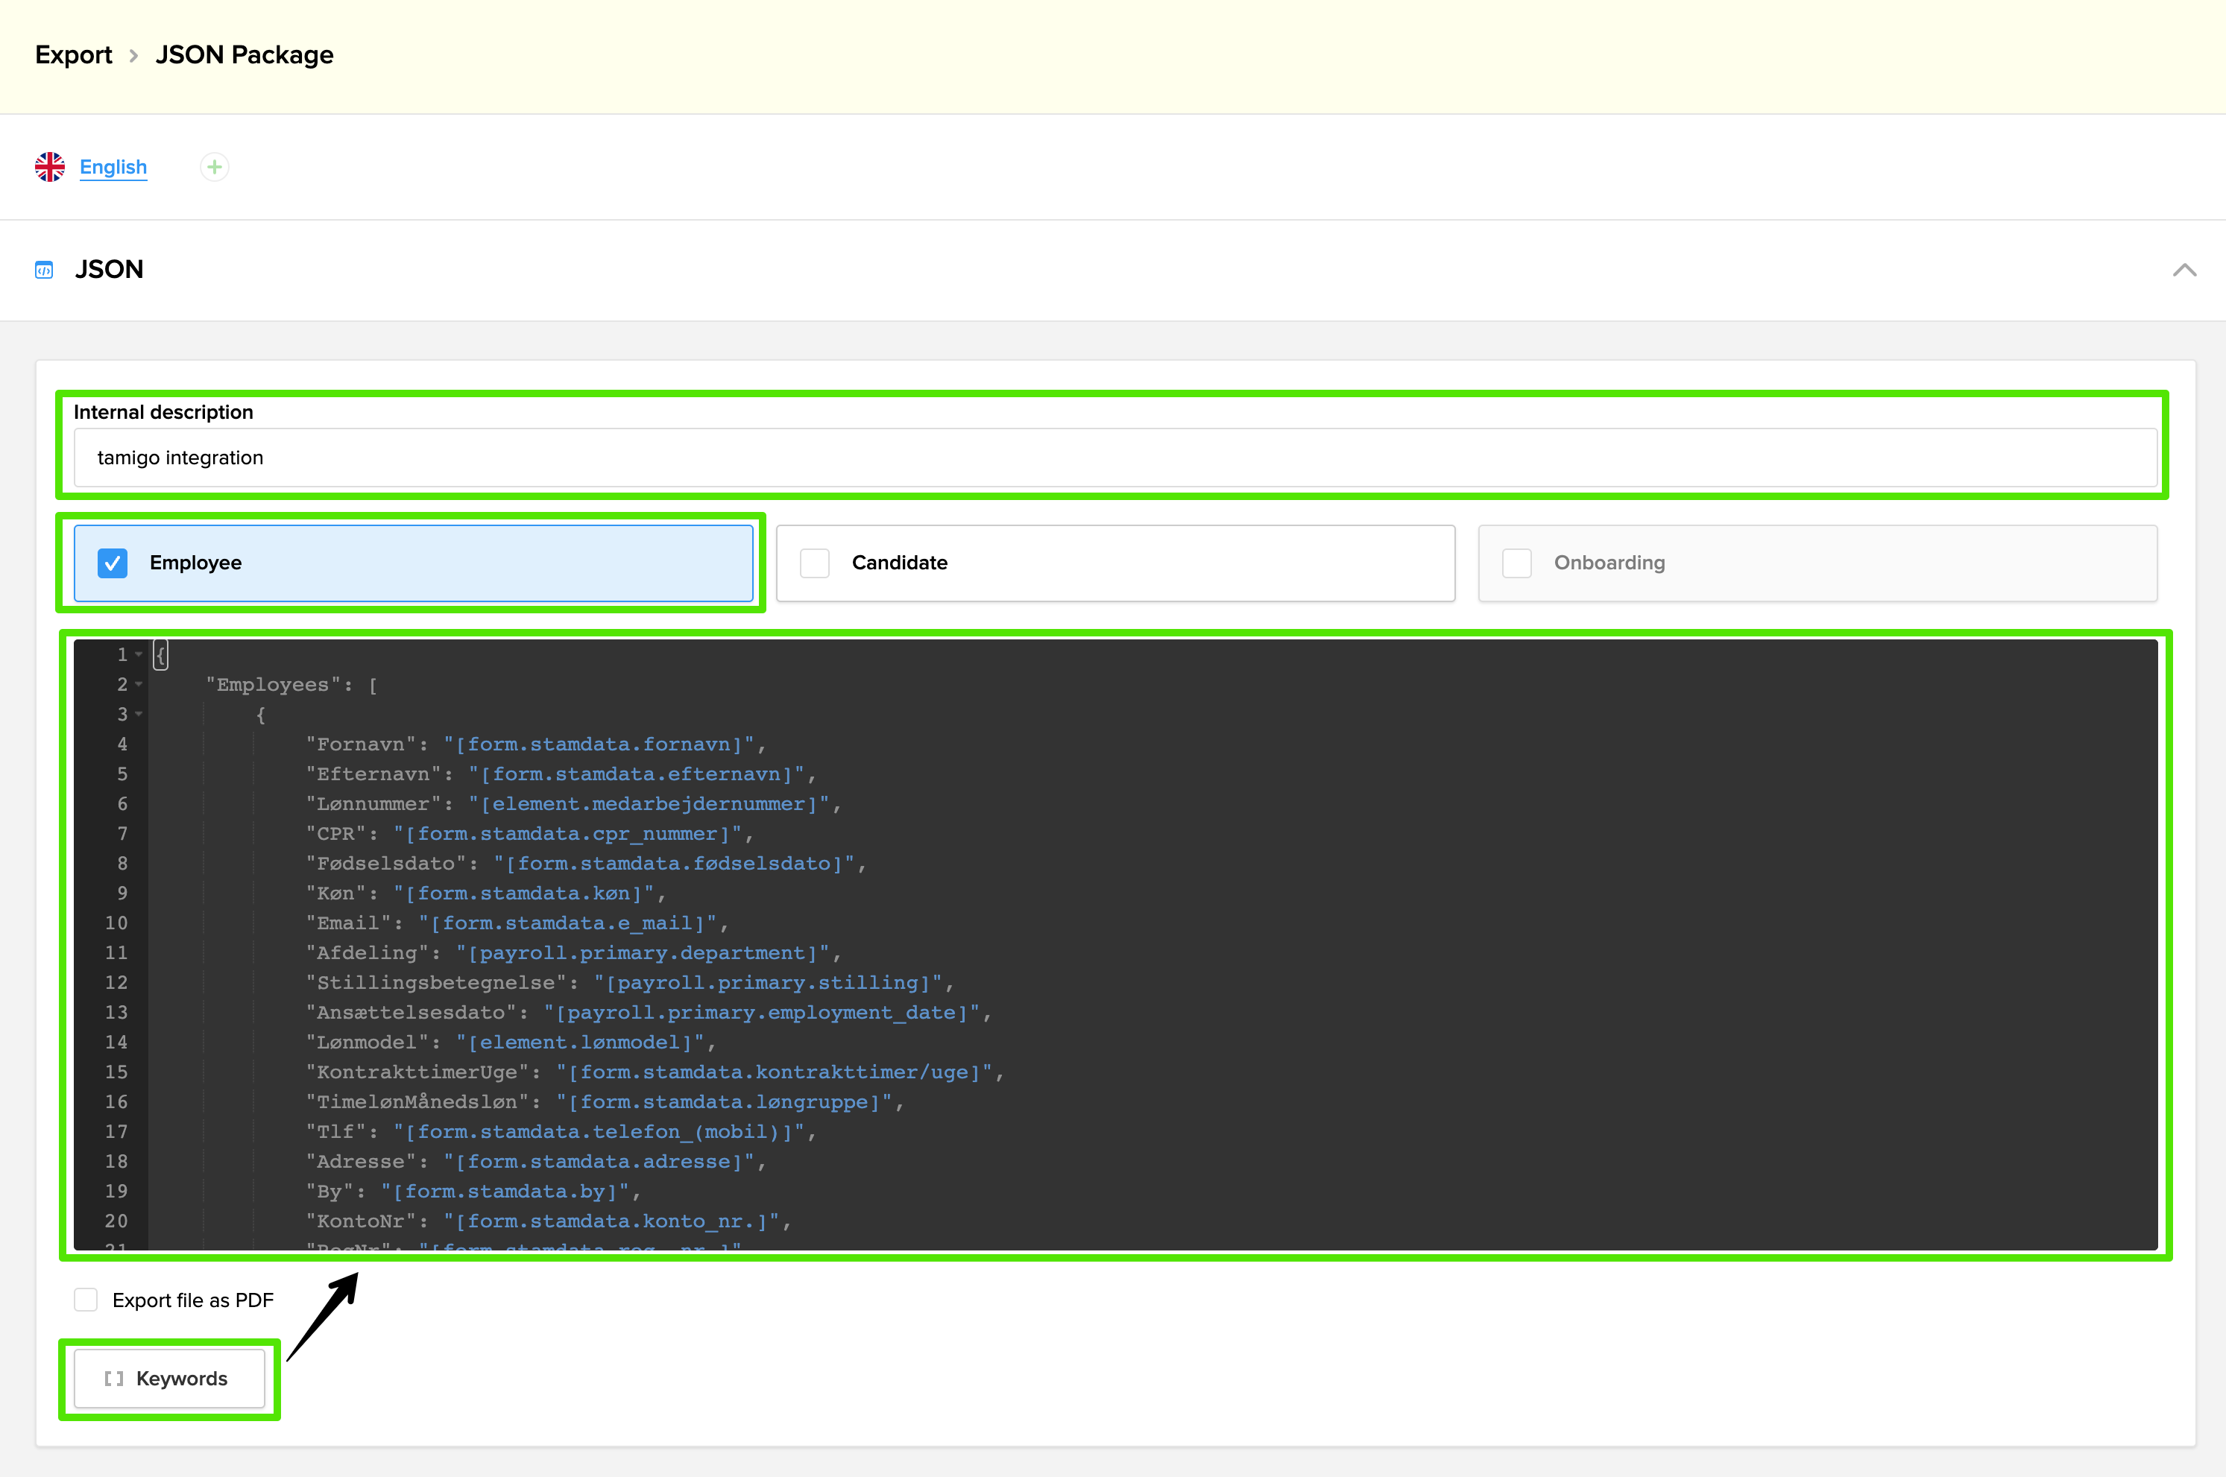Tick the Onboarding checkbox
Viewport: 2226px width, 1477px height.
click(1516, 563)
